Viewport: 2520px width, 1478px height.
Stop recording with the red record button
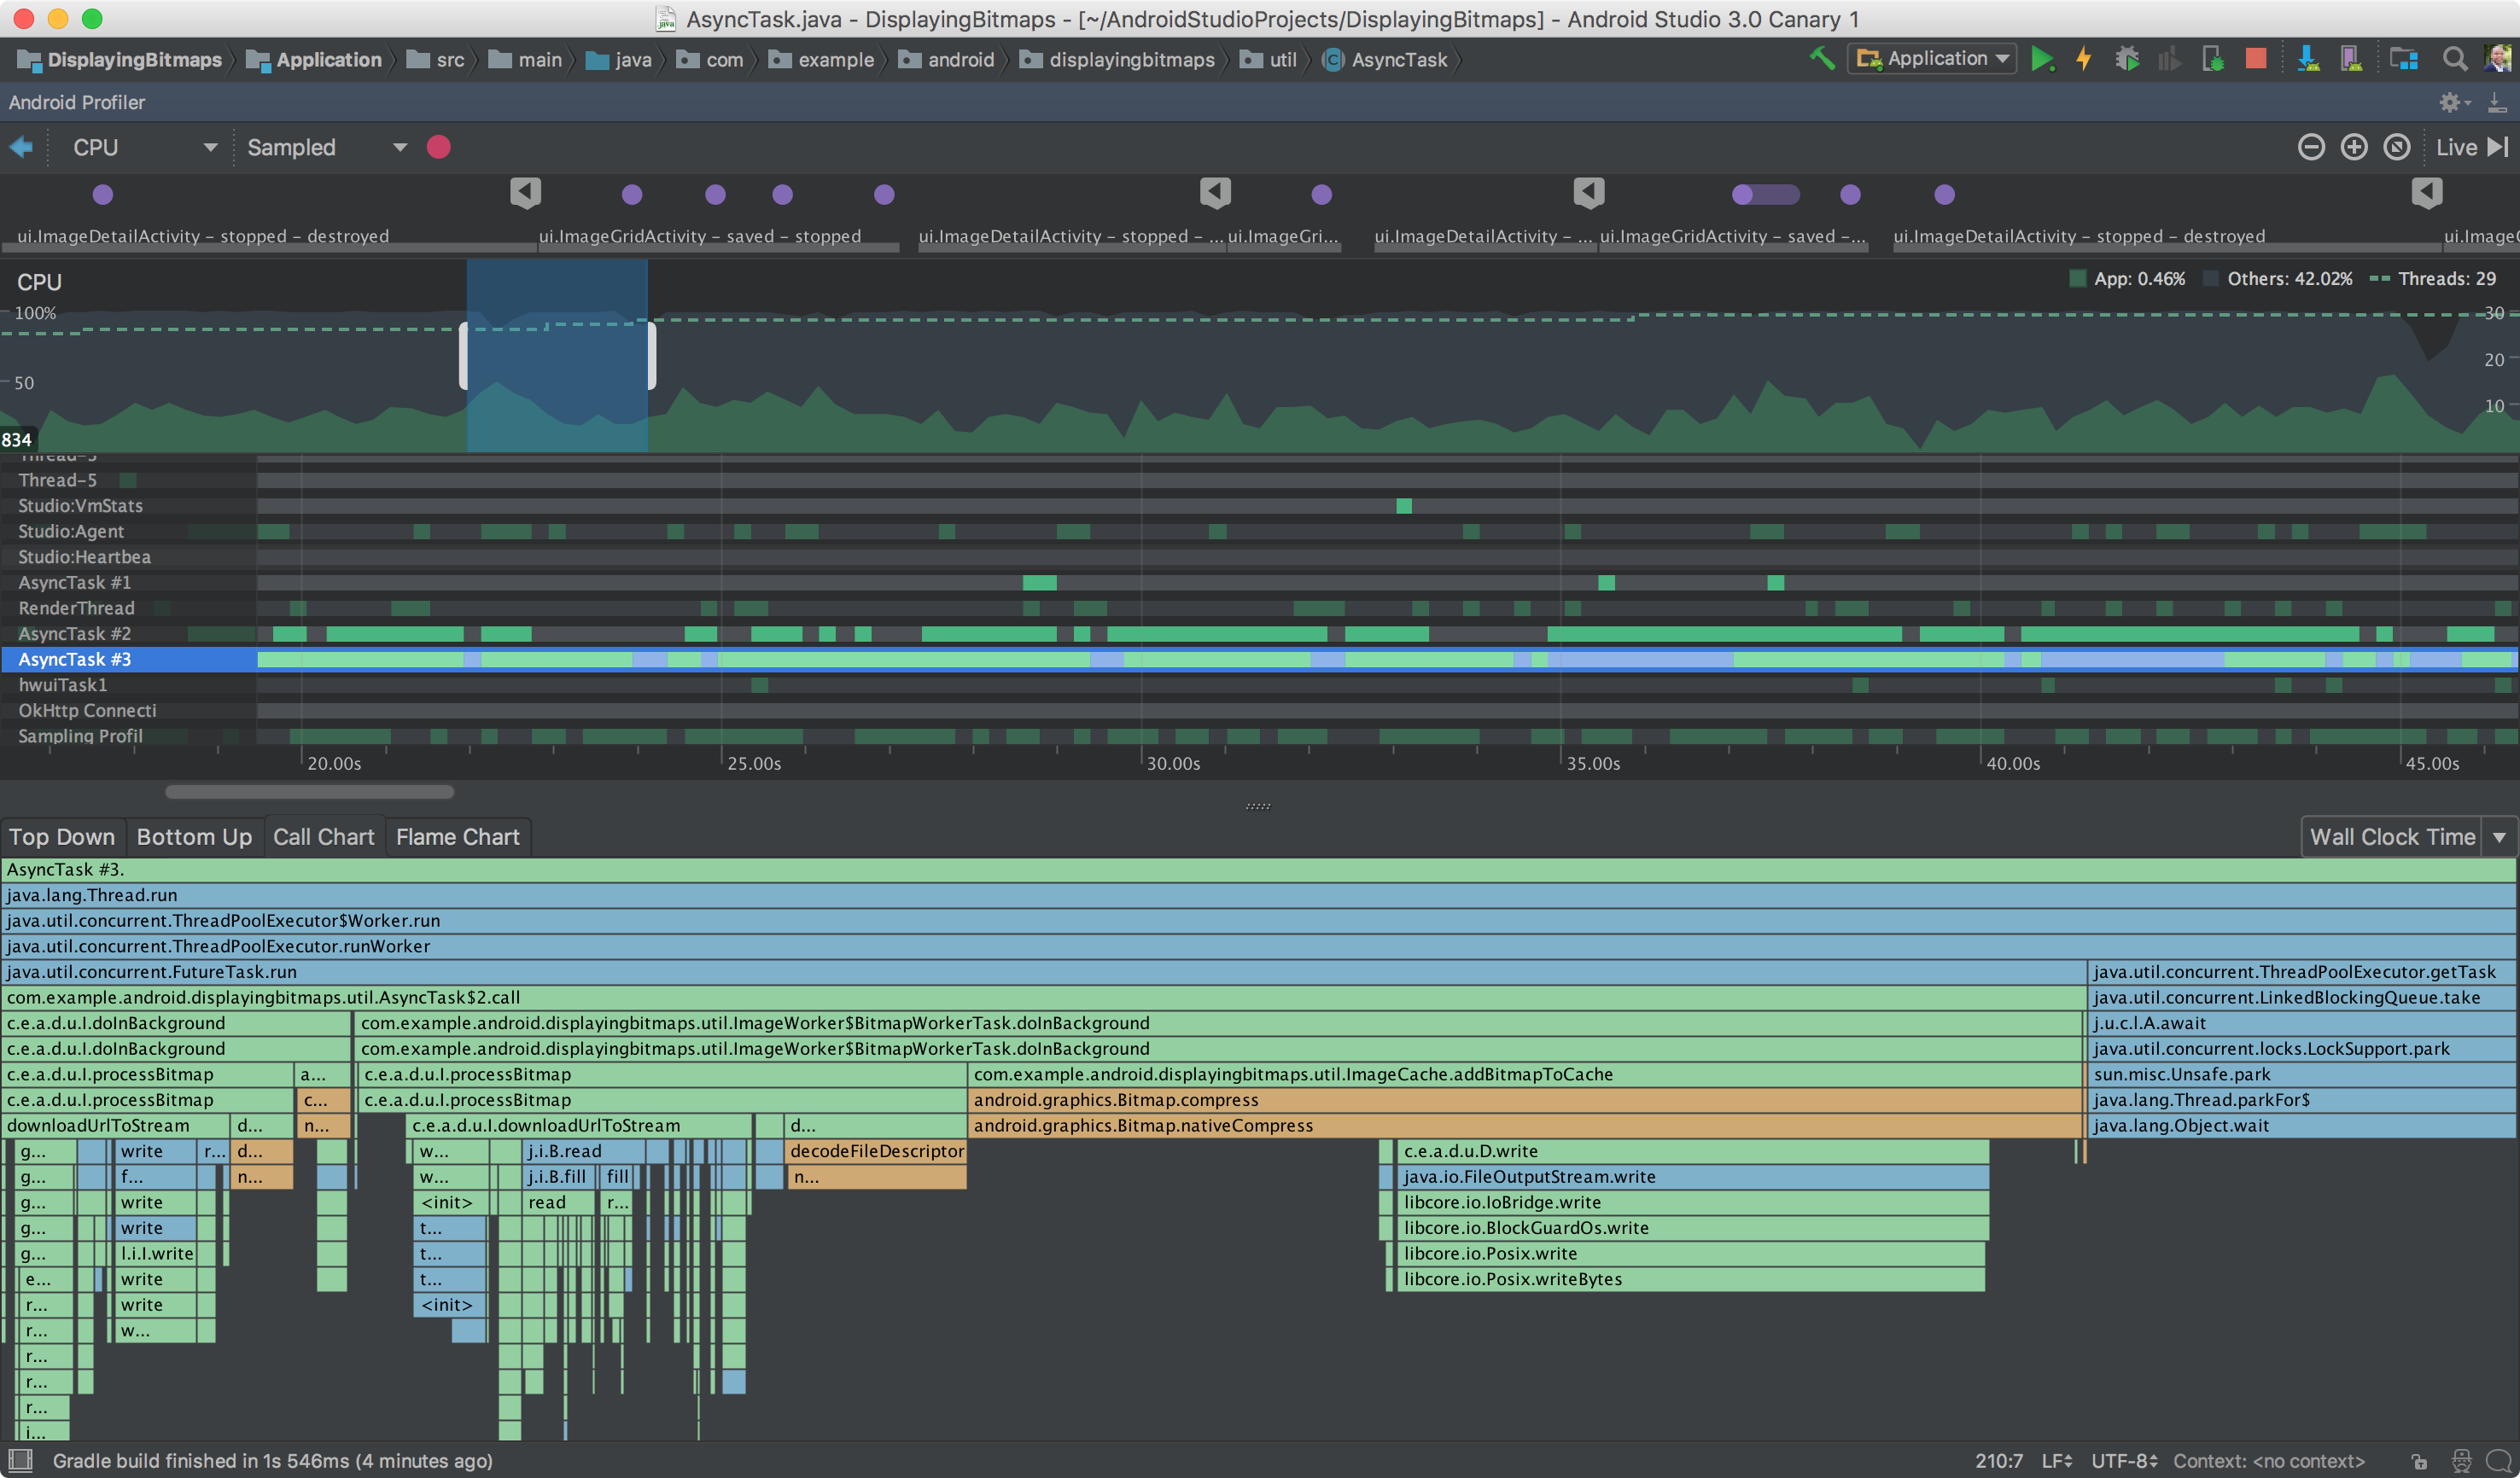tap(438, 148)
